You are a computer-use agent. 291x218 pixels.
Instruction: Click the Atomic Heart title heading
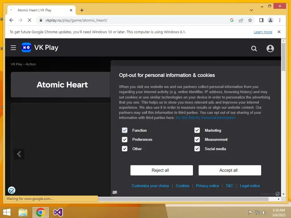(x=62, y=85)
